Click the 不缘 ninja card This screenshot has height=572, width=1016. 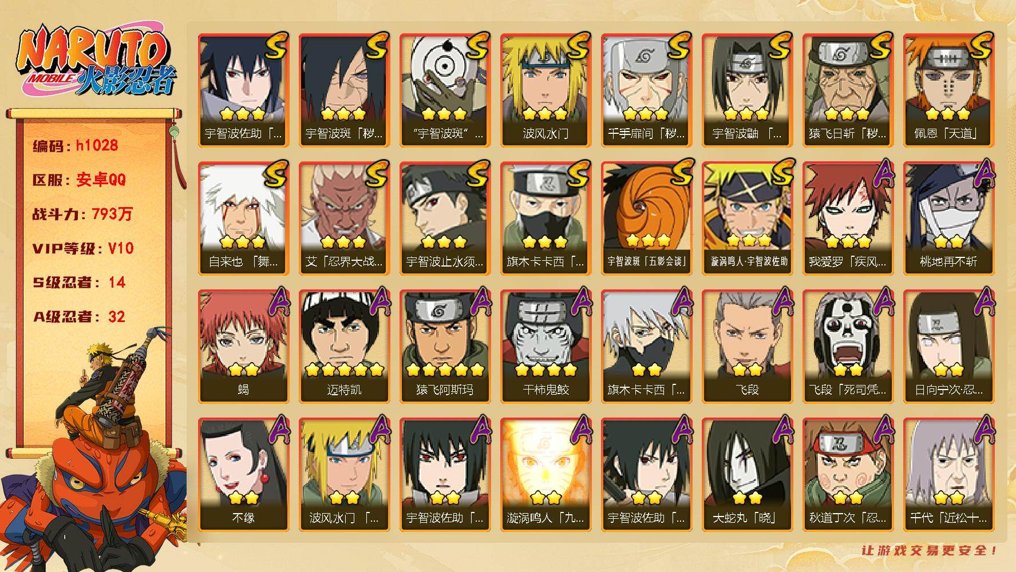tap(243, 475)
